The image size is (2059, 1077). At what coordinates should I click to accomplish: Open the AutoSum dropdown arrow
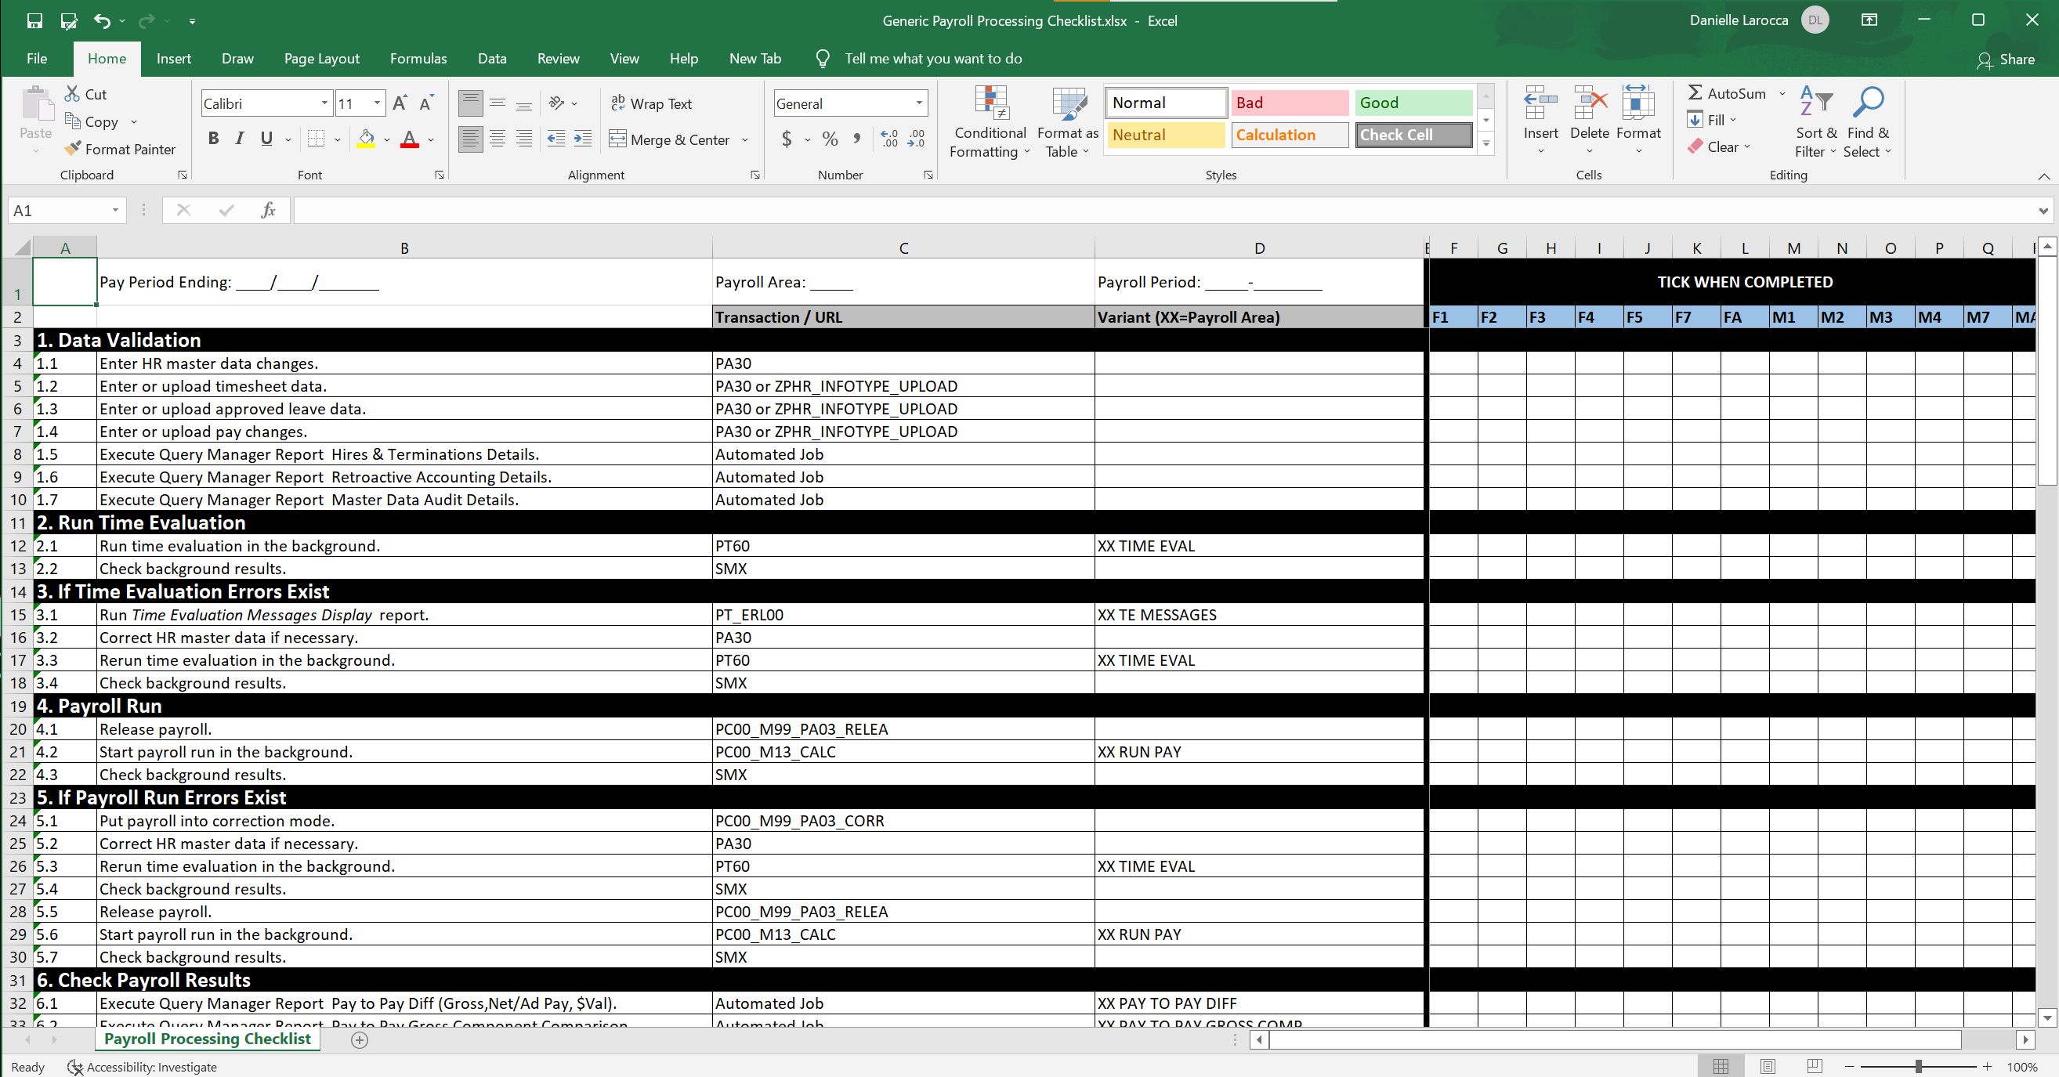1782,93
